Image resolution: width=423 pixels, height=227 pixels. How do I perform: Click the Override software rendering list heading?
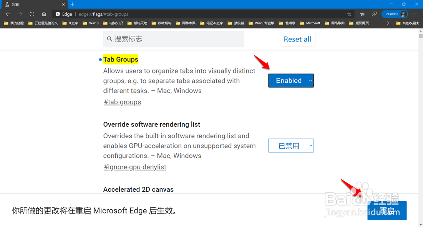click(x=152, y=124)
